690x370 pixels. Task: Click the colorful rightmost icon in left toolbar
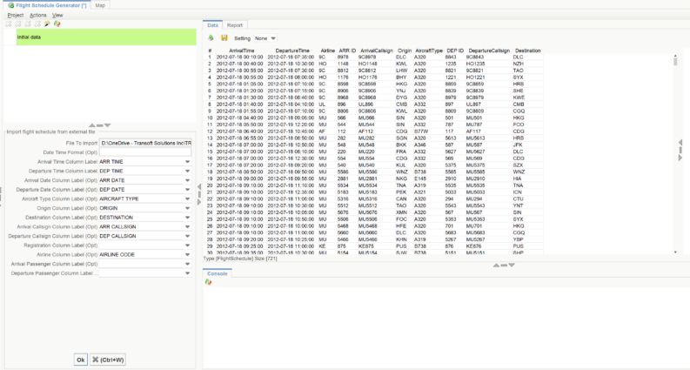click(x=57, y=24)
